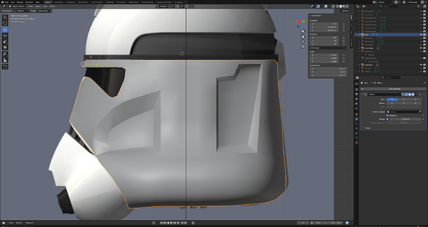Switch perspective/orthographic grid icon
This screenshot has width=428, height=227.
click(x=303, y=47)
